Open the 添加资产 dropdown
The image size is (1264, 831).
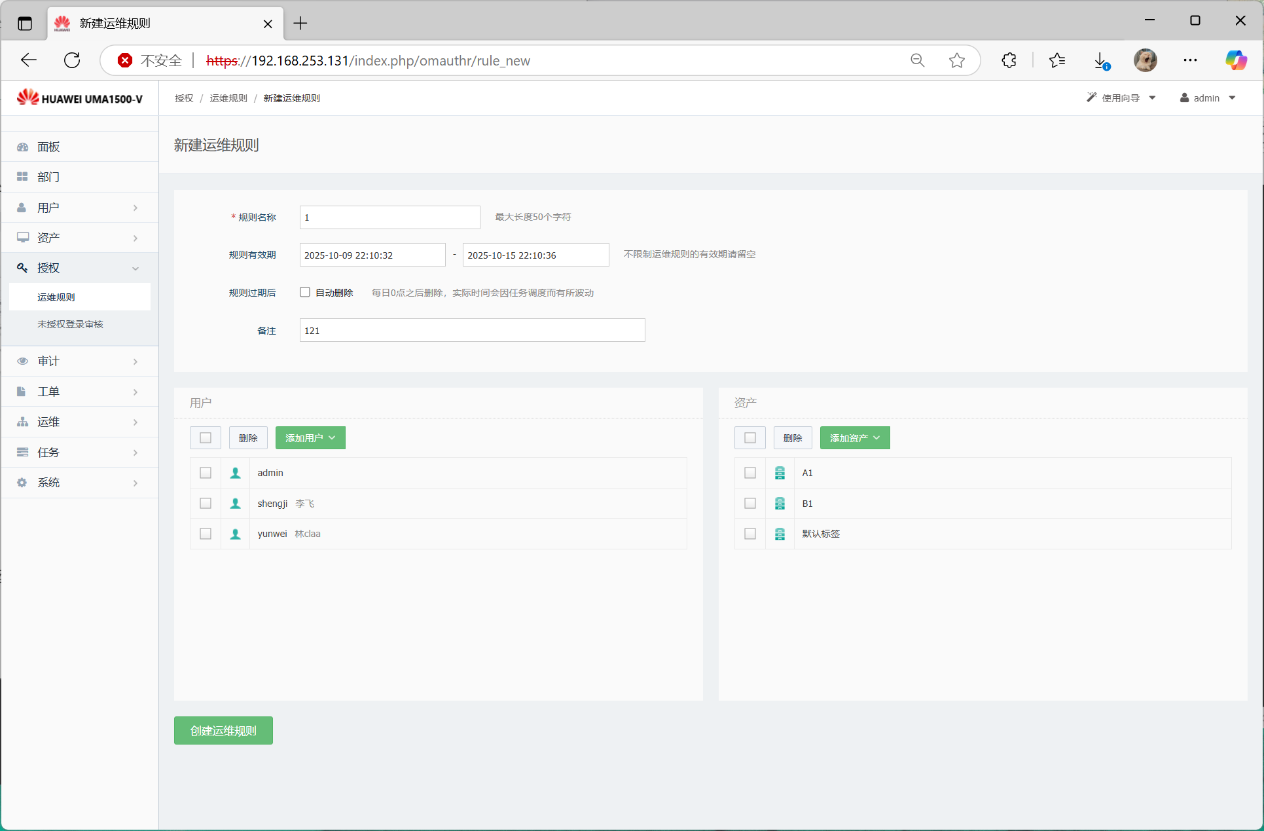pyautogui.click(x=855, y=438)
